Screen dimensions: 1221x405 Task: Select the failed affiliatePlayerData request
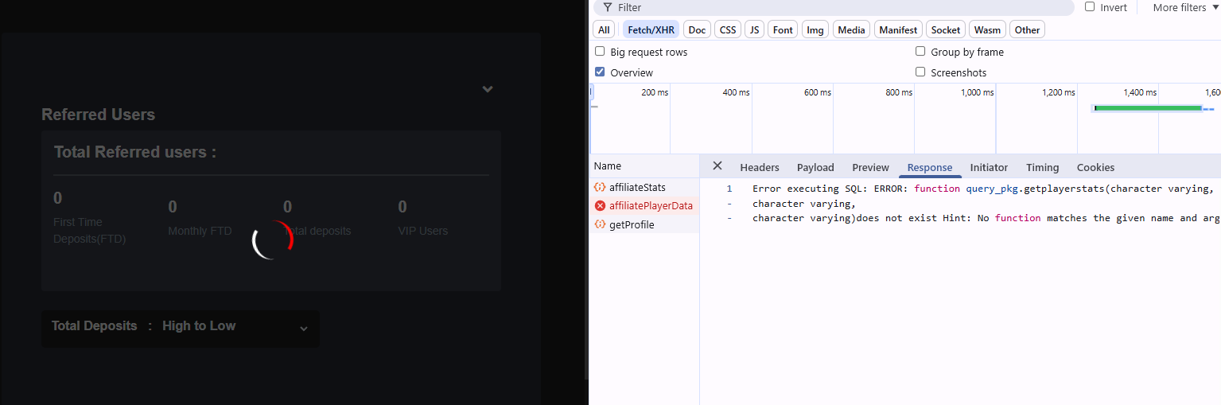pos(650,206)
